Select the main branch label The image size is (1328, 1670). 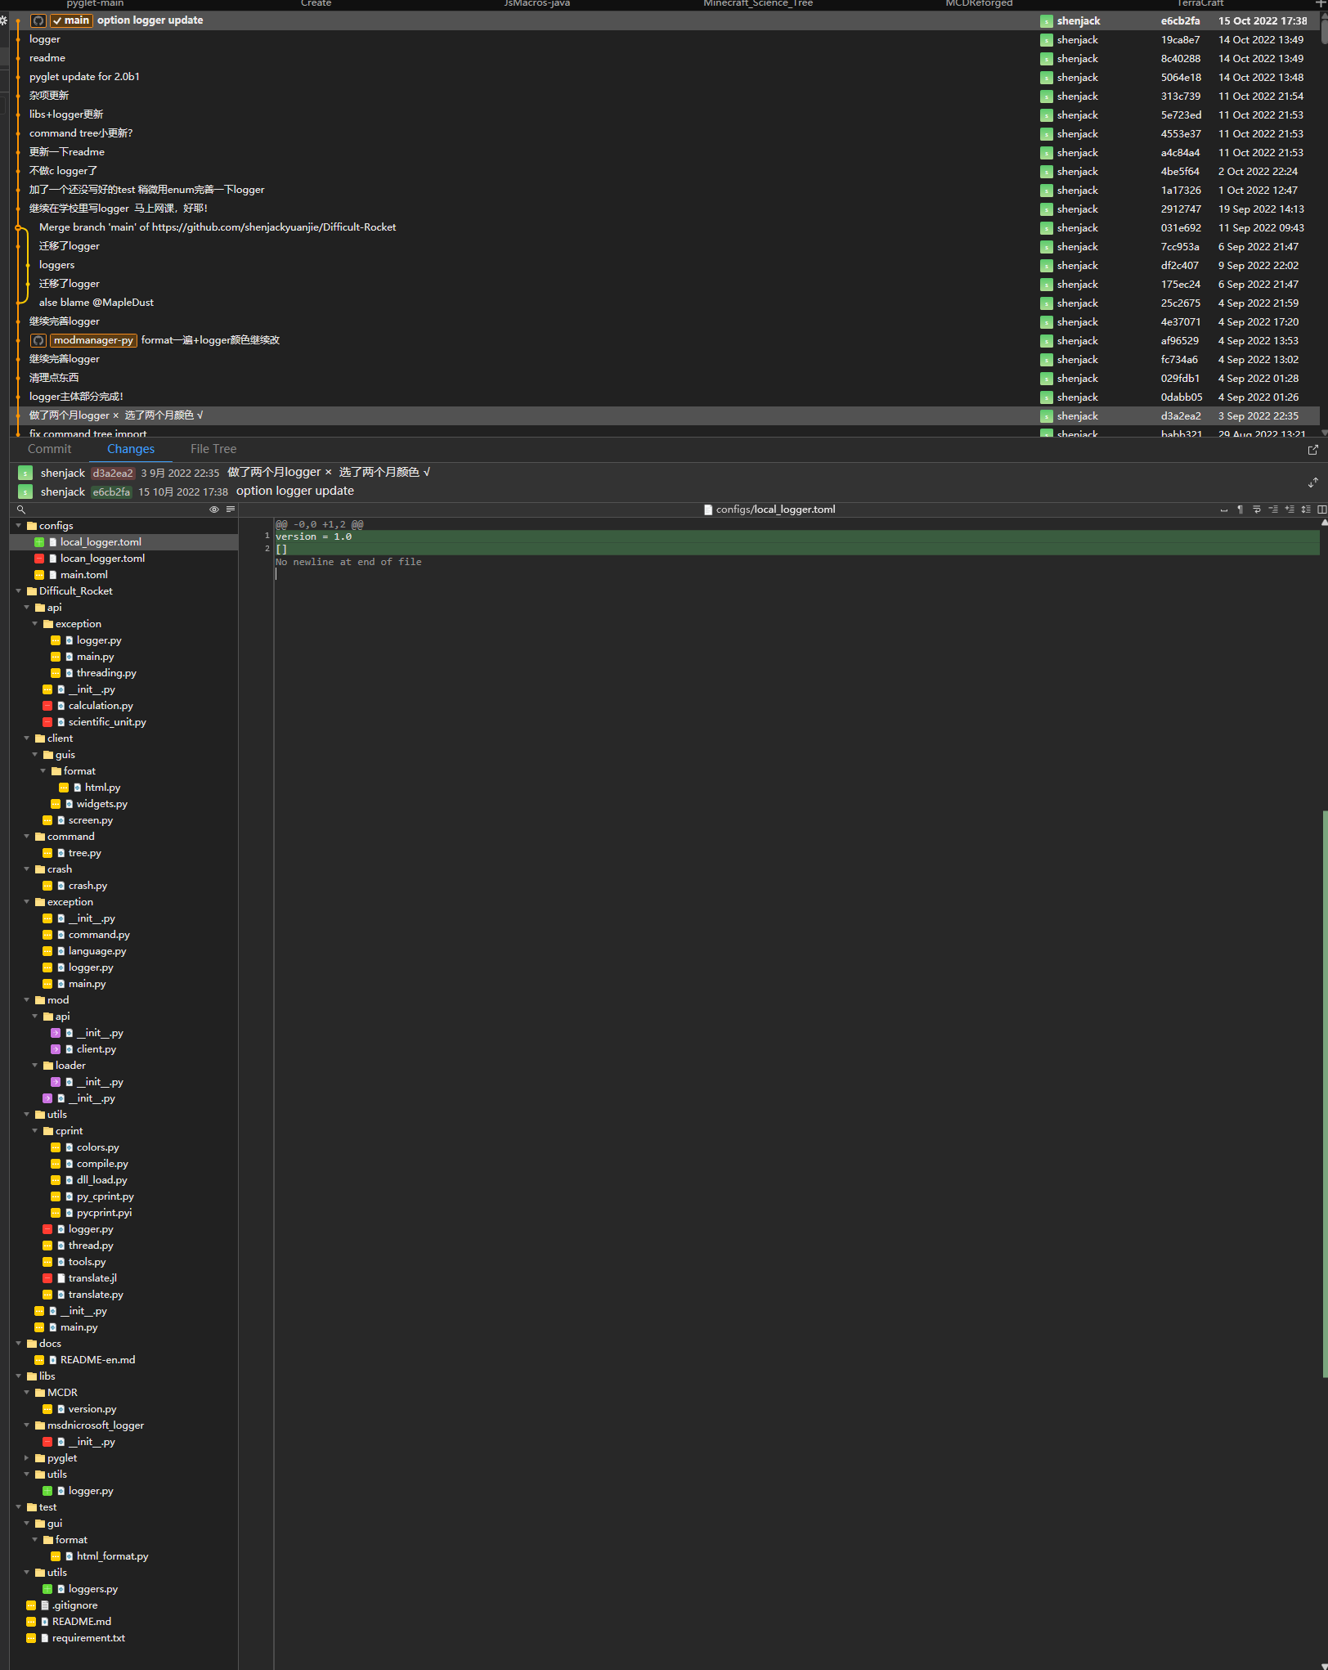pos(71,20)
